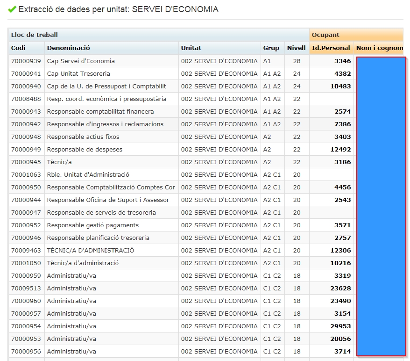Click the Id.Personal column header
The width and height of the screenshot is (410, 361).
[x=331, y=48]
